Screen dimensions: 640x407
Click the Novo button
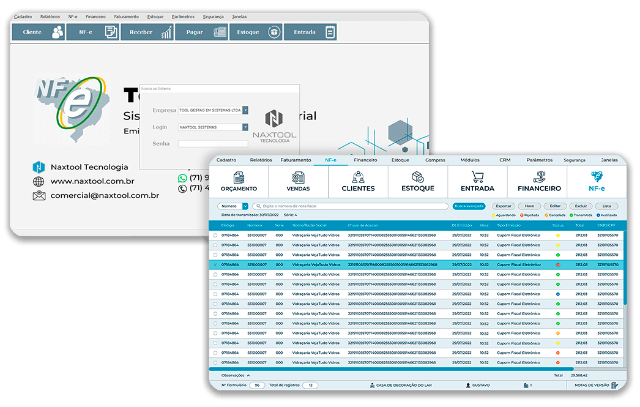pyautogui.click(x=529, y=206)
